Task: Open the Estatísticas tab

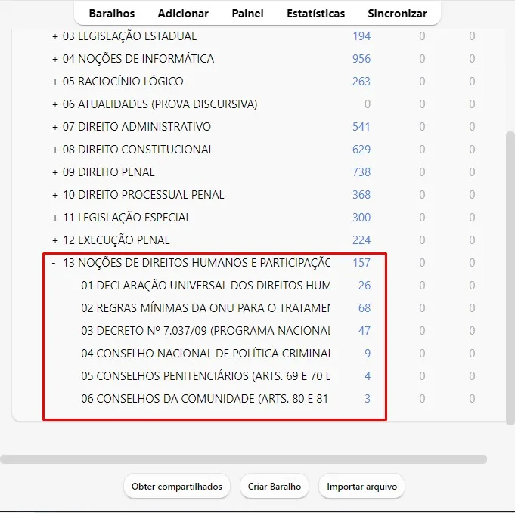Action: pos(315,14)
